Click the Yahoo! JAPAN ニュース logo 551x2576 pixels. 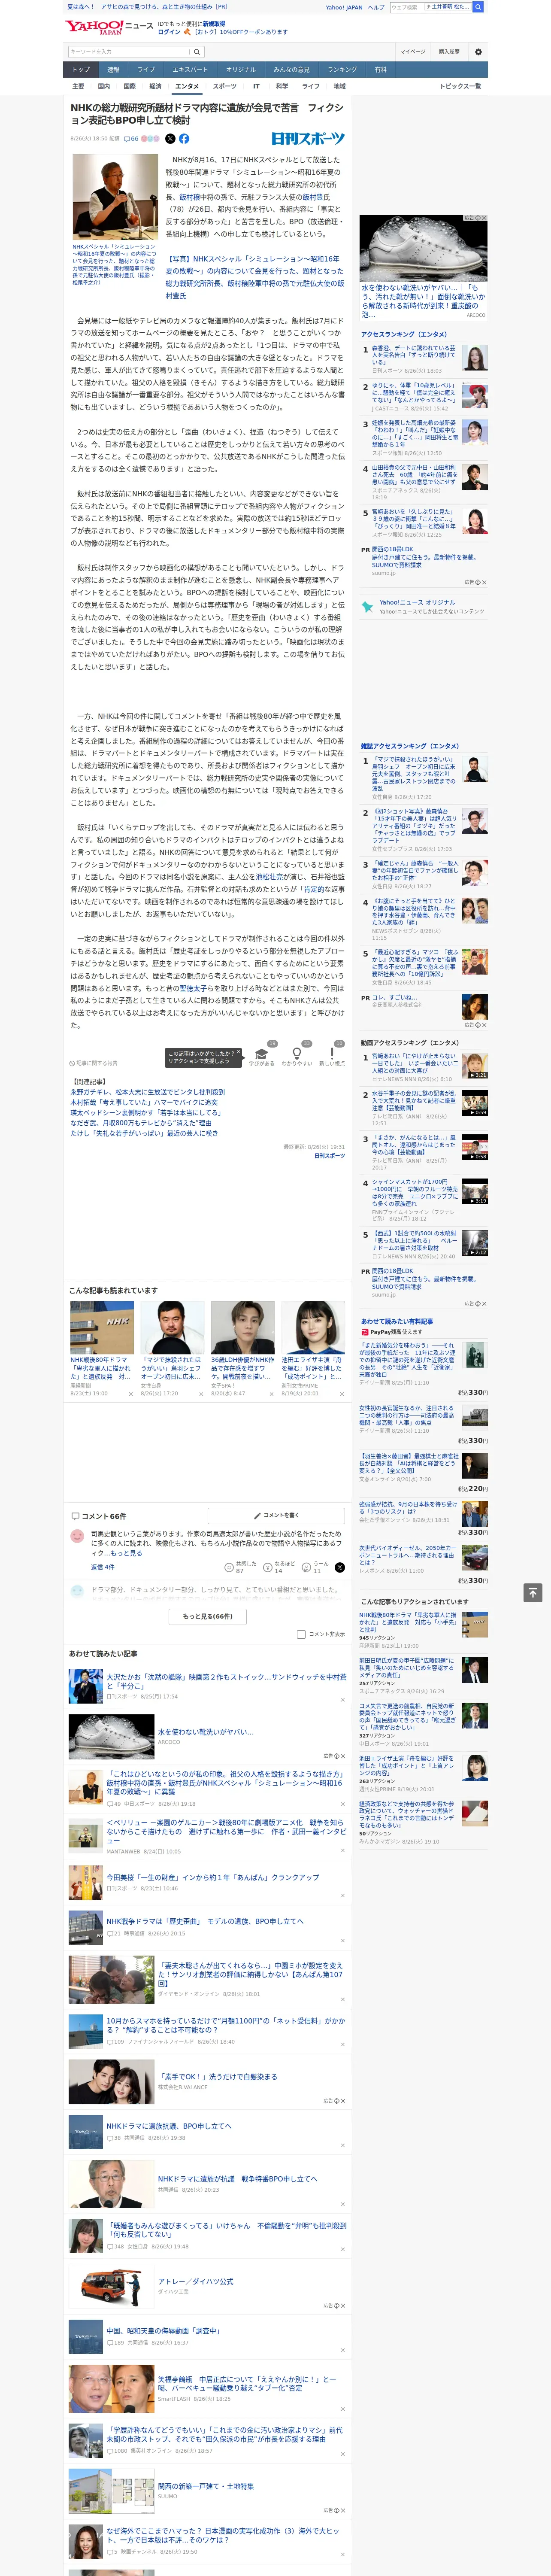109,27
